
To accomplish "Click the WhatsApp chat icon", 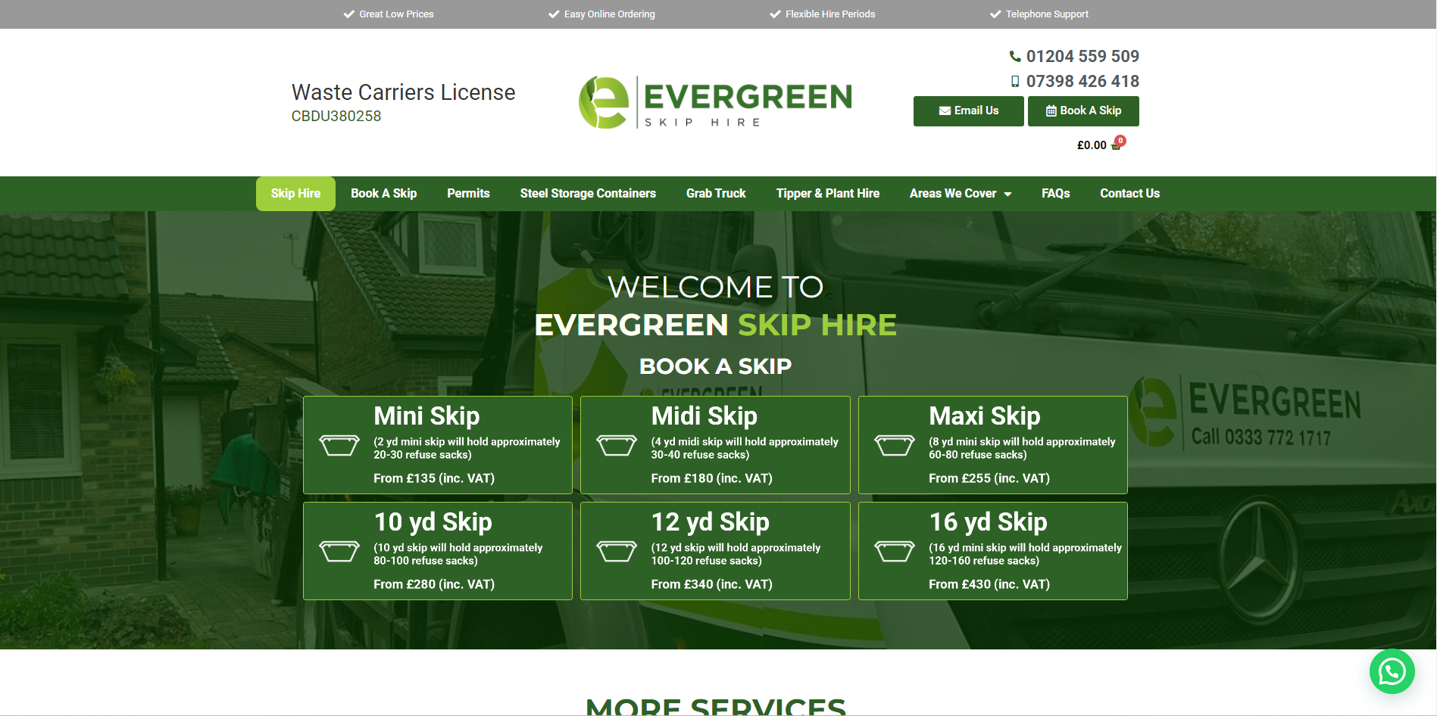I will click(x=1392, y=671).
